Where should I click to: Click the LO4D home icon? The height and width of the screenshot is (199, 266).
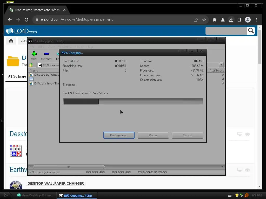[11, 41]
